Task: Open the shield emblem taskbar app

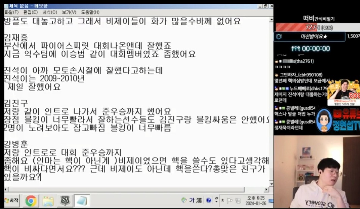Action: coord(65,201)
